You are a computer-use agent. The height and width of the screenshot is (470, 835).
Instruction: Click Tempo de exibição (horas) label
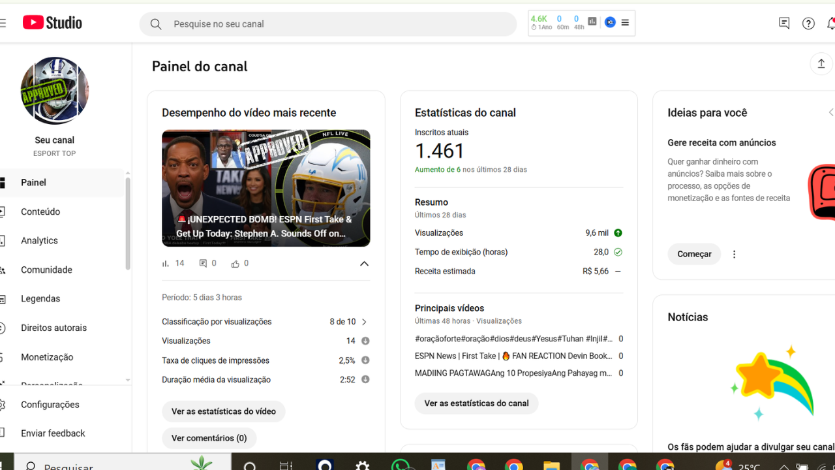[x=461, y=252]
